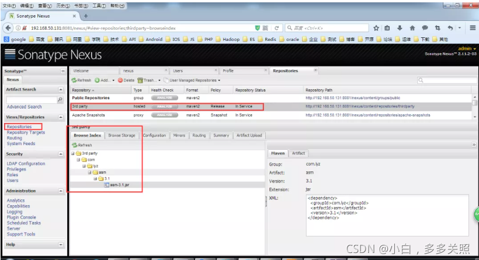The image size is (479, 260).
Task: Close the Profile tab
Action: coord(265,70)
